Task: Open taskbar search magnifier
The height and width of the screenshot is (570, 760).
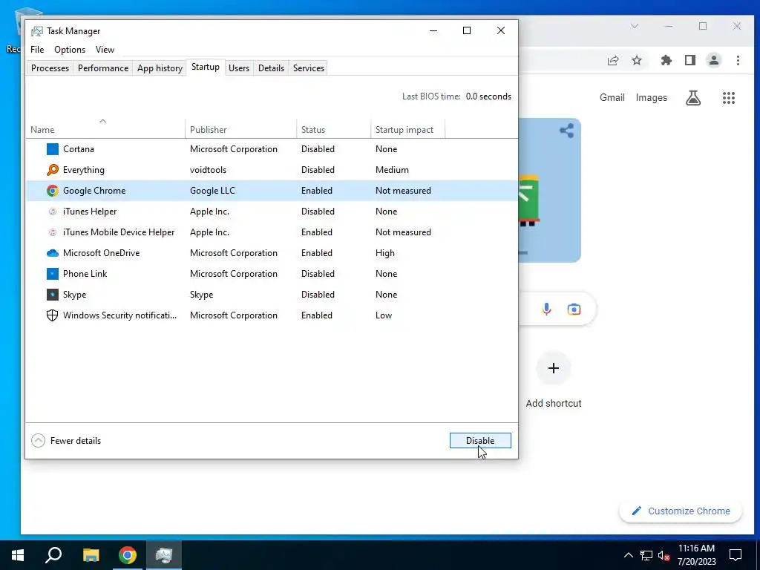Action: pyautogui.click(x=53, y=555)
